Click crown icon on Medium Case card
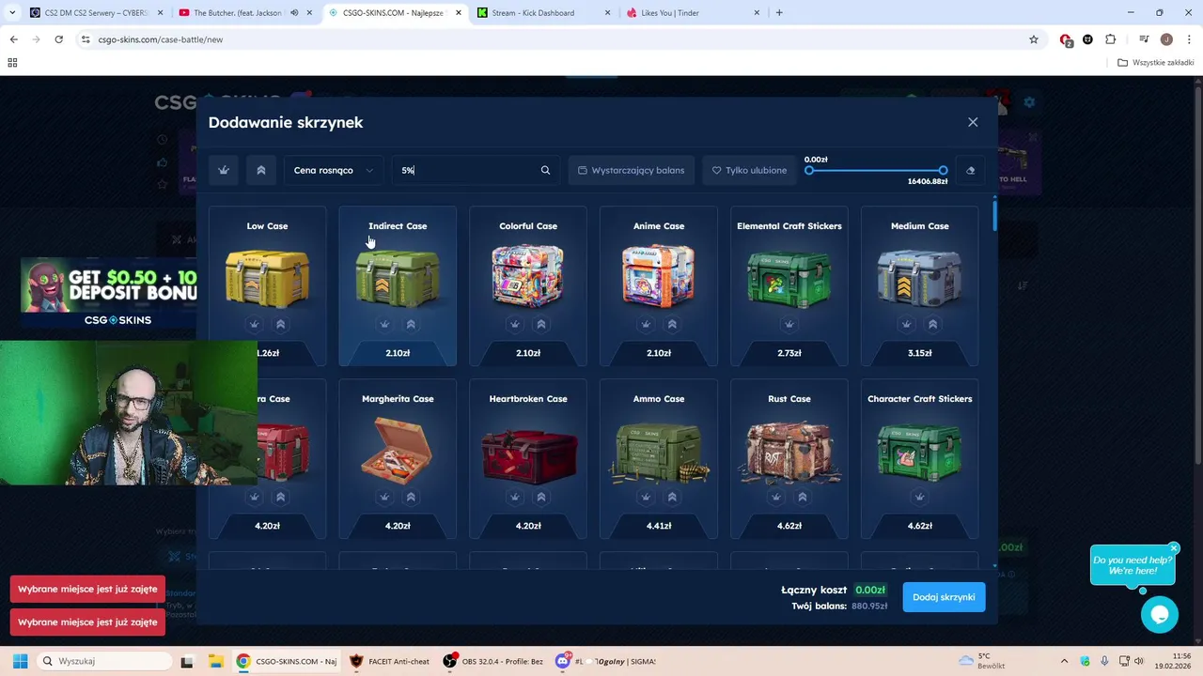The width and height of the screenshot is (1203, 676). point(907,324)
